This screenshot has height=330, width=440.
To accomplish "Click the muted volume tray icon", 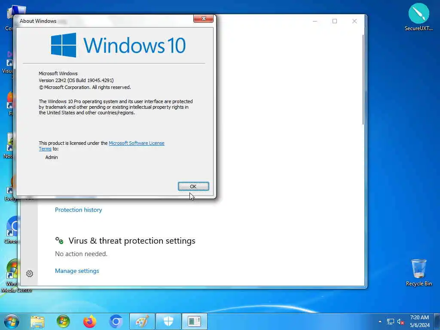I will coord(400,321).
